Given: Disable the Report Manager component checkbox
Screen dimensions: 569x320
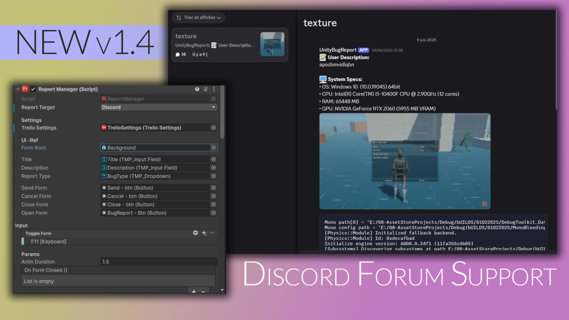Looking at the screenshot, I should click(33, 89).
